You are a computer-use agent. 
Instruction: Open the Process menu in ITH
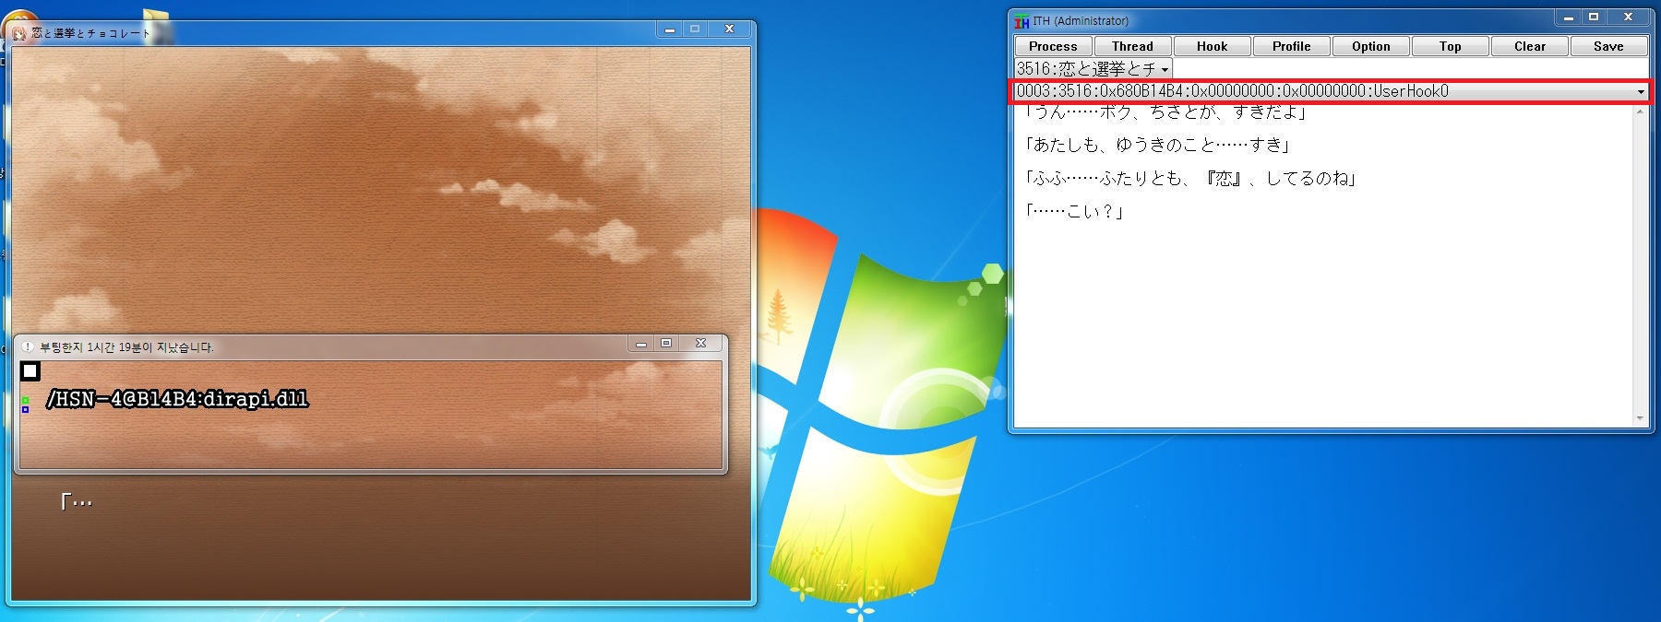[x=1053, y=46]
